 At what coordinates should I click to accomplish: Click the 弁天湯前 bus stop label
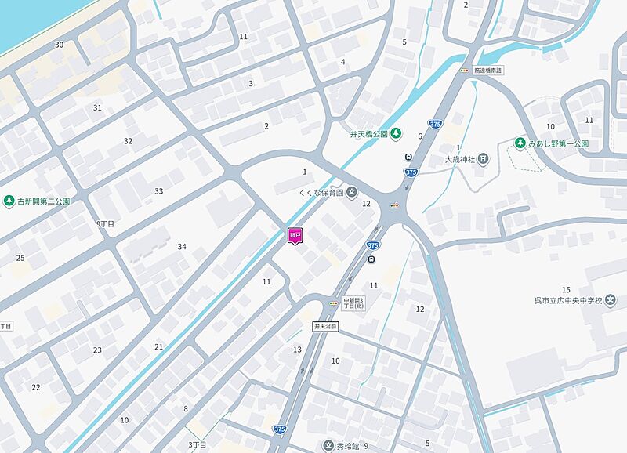coord(325,327)
